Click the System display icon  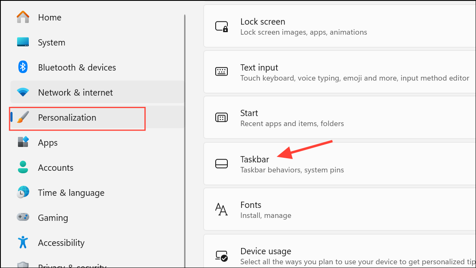tap(23, 42)
